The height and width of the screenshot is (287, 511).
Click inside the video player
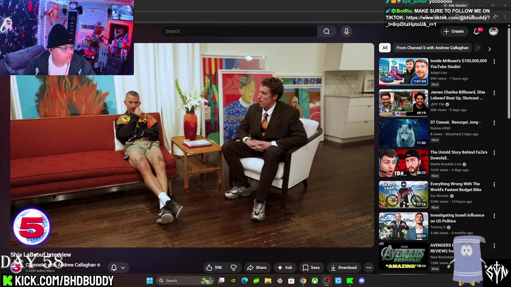(x=192, y=145)
